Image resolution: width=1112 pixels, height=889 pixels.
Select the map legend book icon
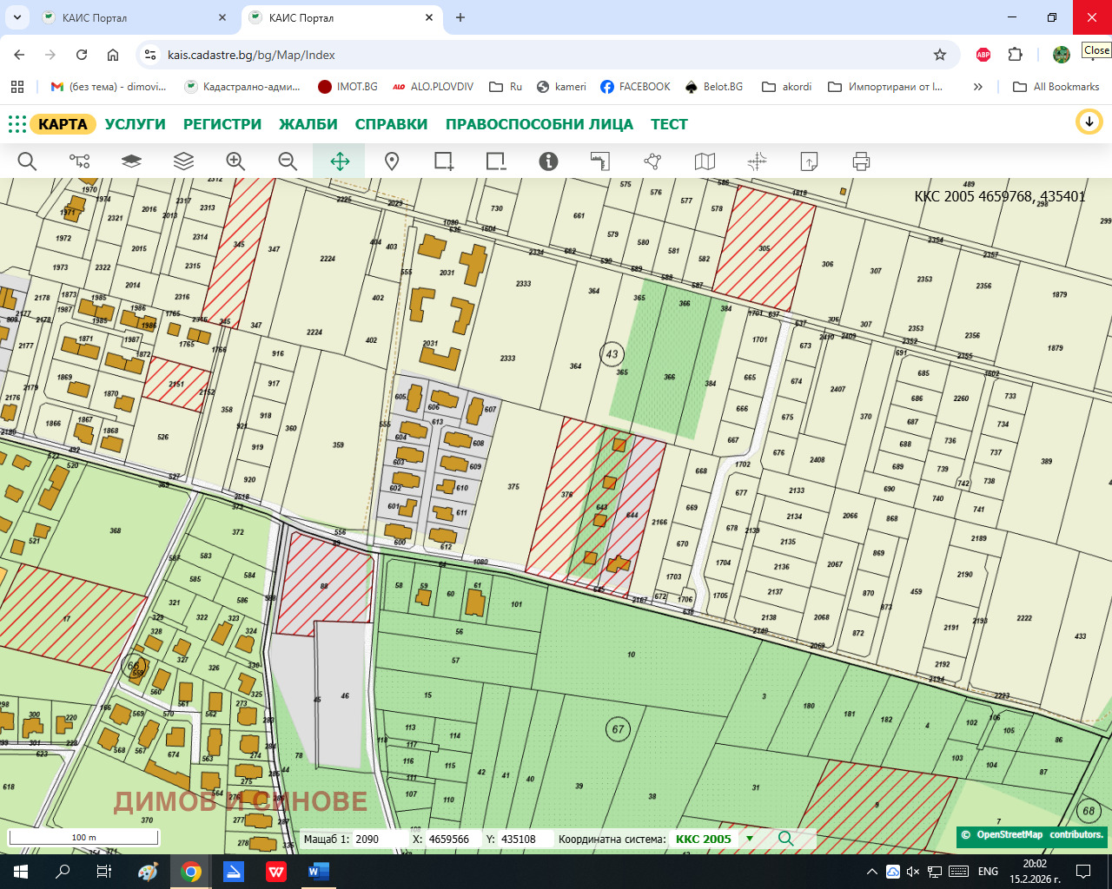click(704, 161)
